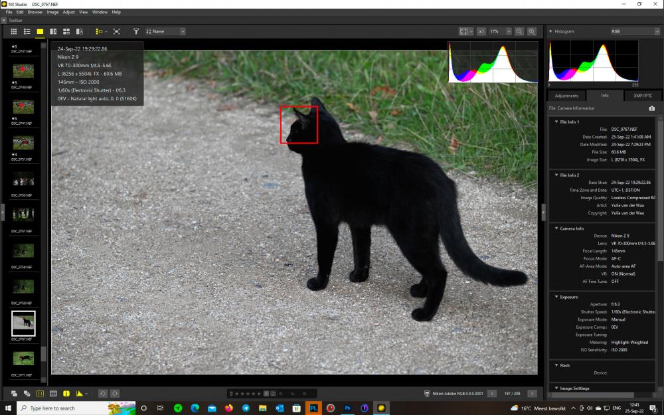Open the Browser menu
Screen dimensions: 664x415
[x=35, y=12]
